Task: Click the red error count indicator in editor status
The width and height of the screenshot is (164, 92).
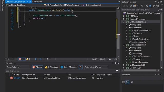Action: 22,59
